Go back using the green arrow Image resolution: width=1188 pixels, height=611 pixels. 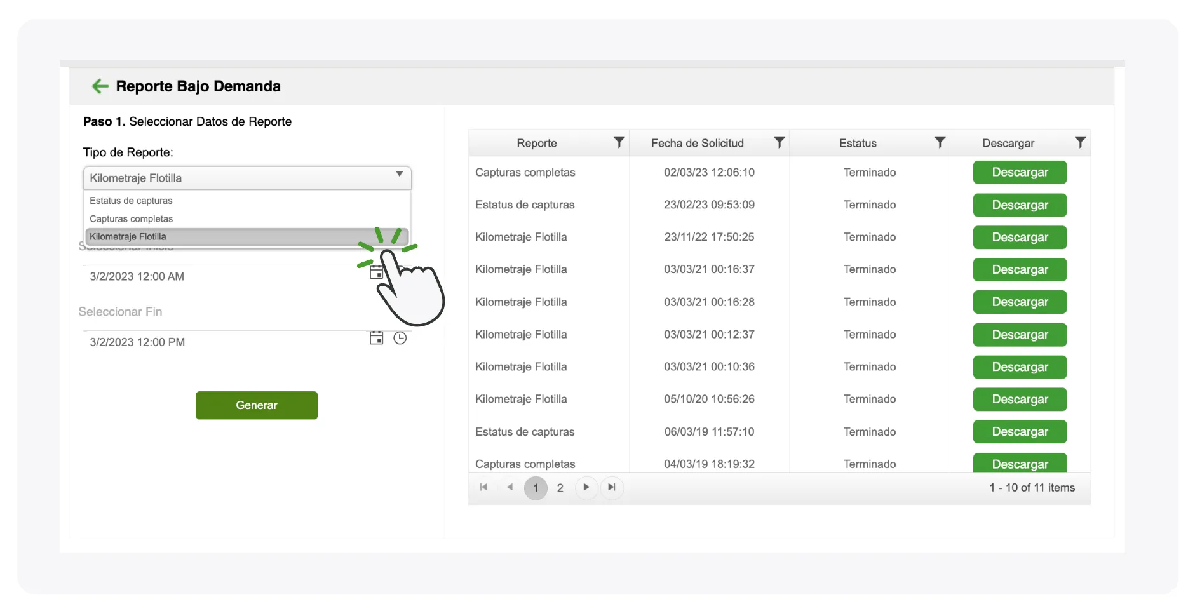(100, 86)
